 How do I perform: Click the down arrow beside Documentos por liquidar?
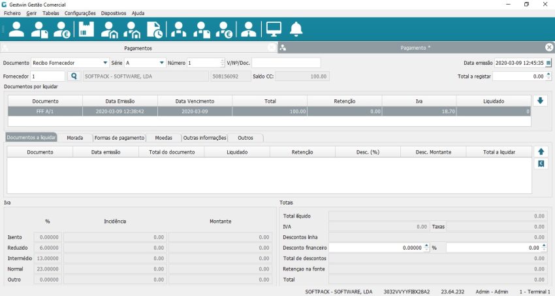[x=540, y=101]
